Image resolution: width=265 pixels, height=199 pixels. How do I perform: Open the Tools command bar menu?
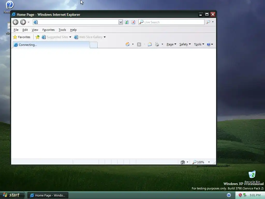pyautogui.click(x=199, y=44)
